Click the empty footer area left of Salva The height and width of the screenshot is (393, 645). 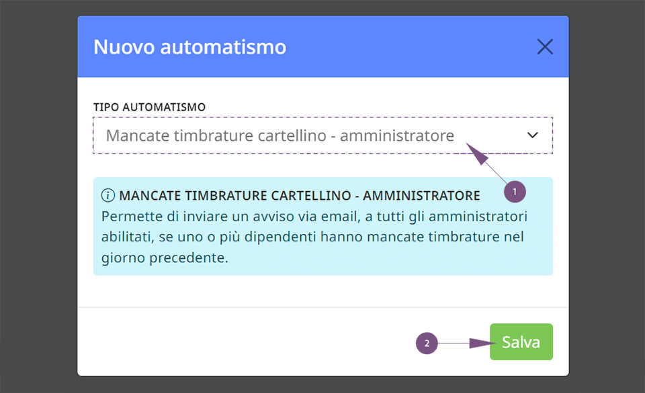[247, 341]
